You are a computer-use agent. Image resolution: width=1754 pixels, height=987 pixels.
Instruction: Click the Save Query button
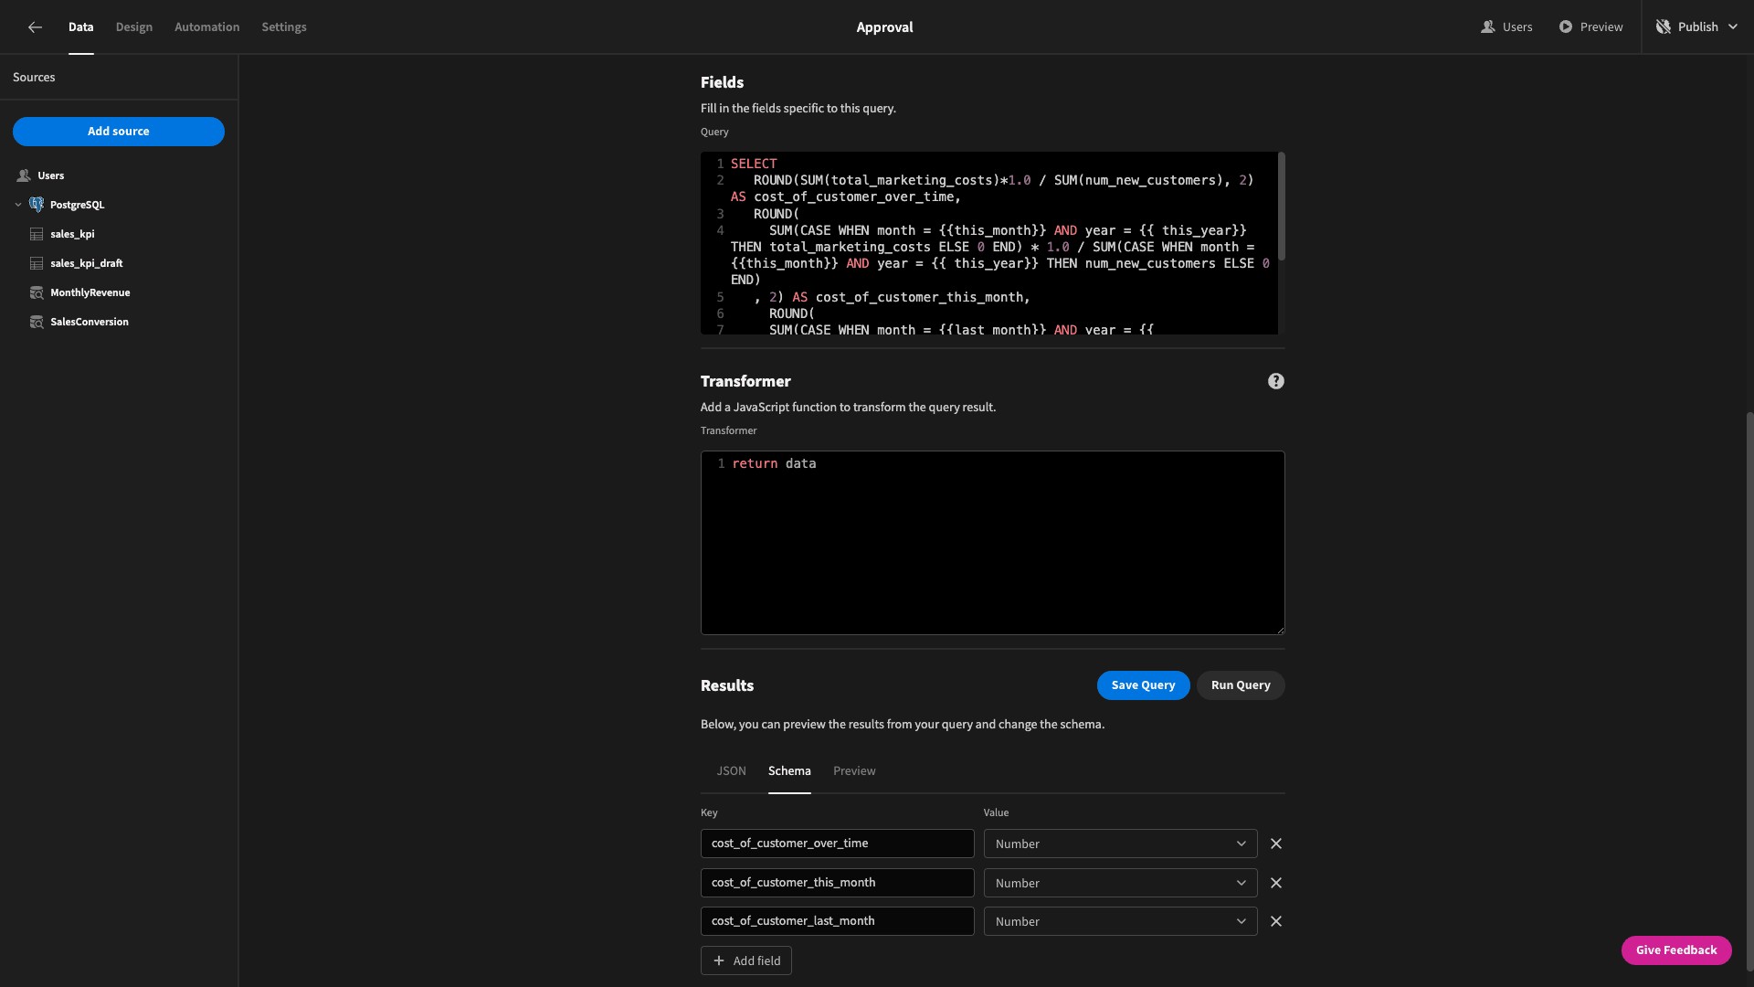pyautogui.click(x=1143, y=685)
